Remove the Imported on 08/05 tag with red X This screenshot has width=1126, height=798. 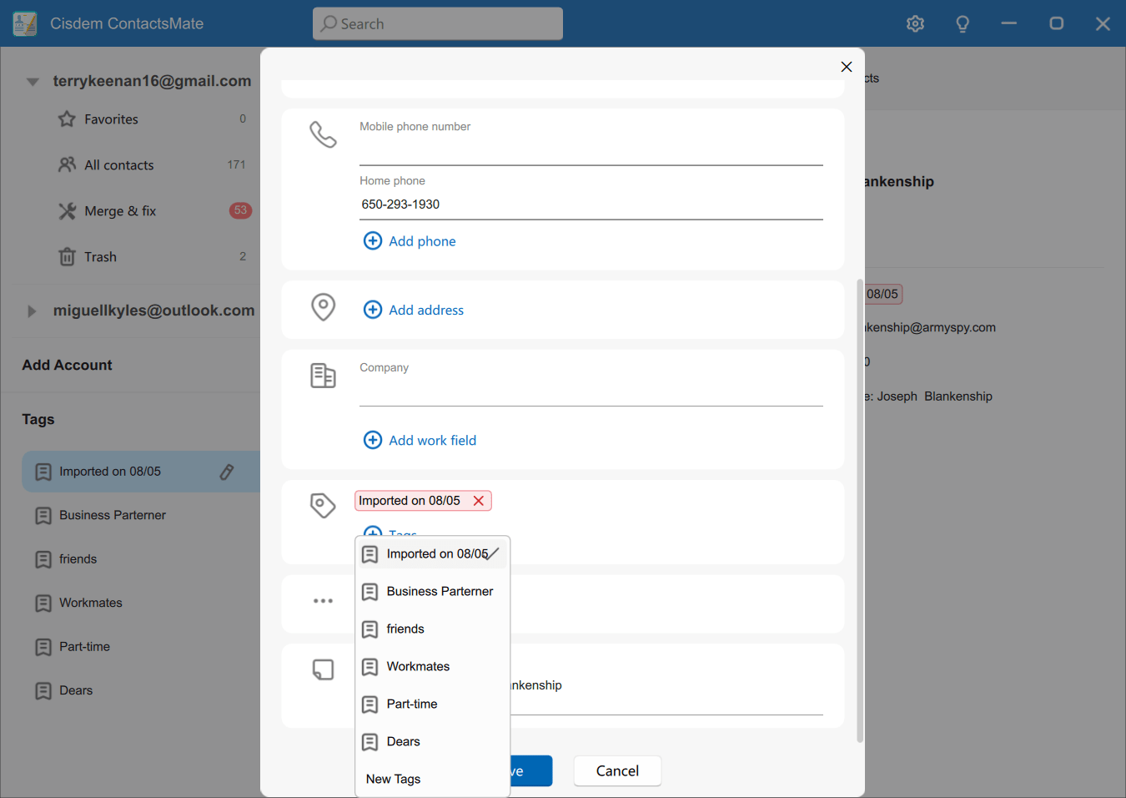click(479, 501)
